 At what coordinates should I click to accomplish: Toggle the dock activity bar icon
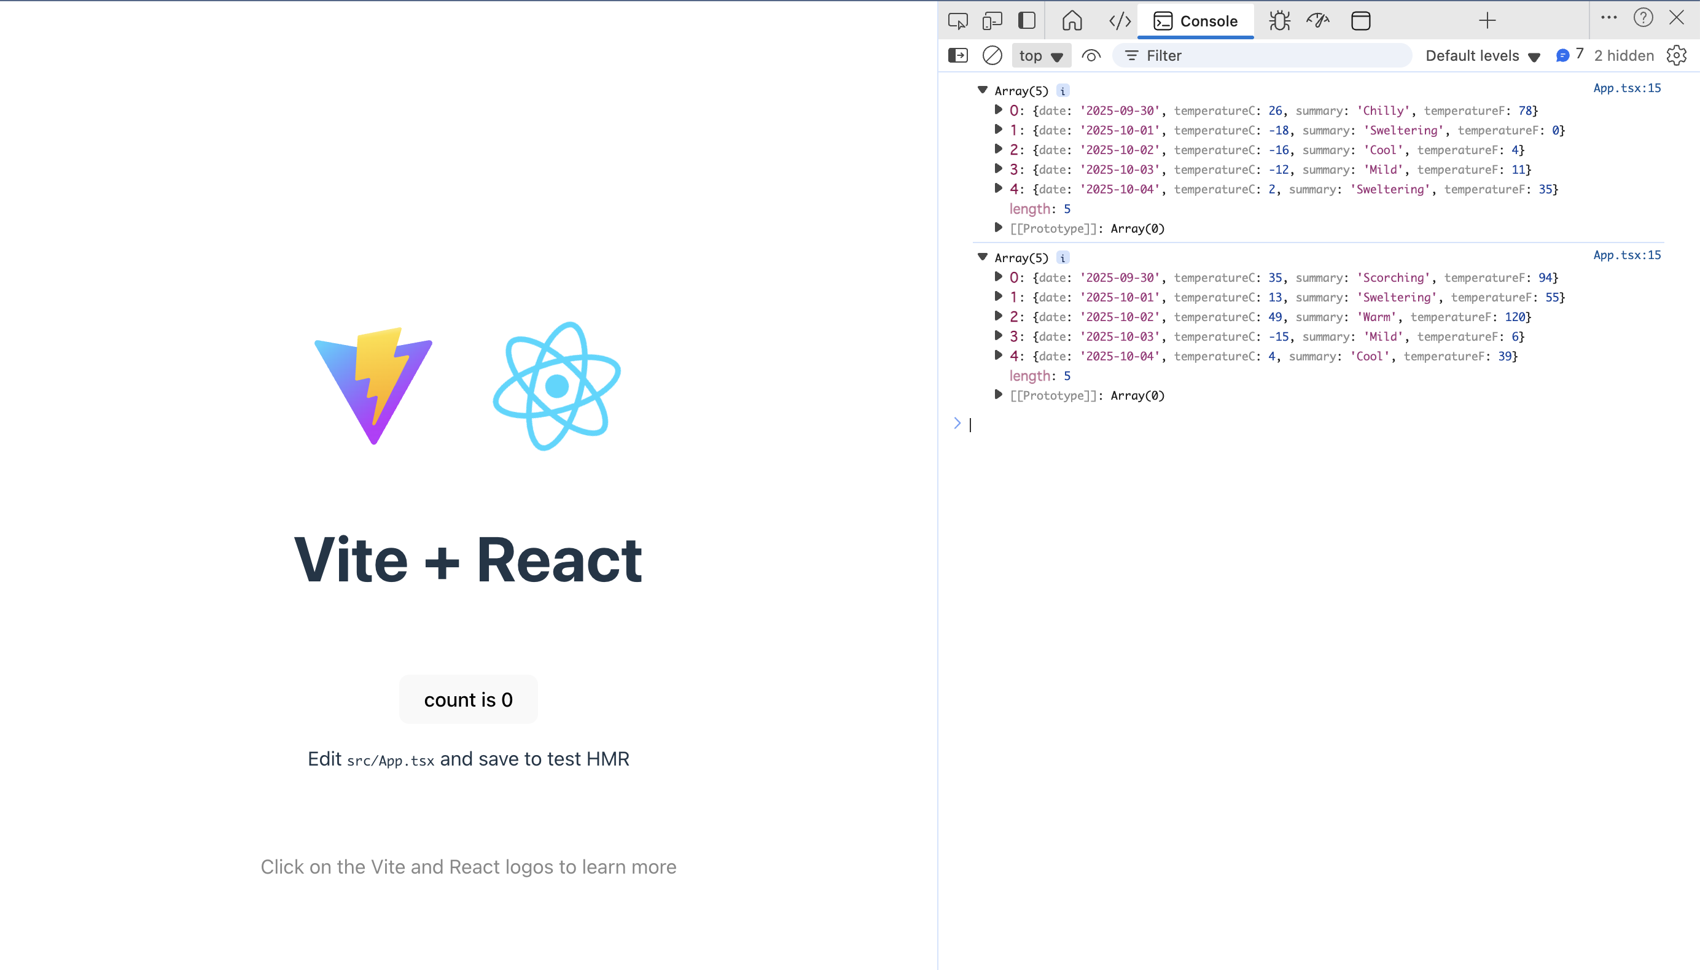pyautogui.click(x=1027, y=21)
